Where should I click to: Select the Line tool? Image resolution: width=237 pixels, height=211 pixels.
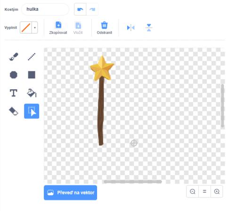coord(32,57)
